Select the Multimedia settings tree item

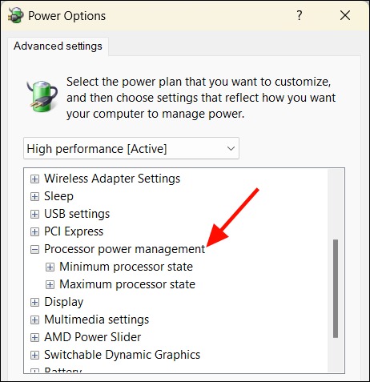(x=97, y=320)
